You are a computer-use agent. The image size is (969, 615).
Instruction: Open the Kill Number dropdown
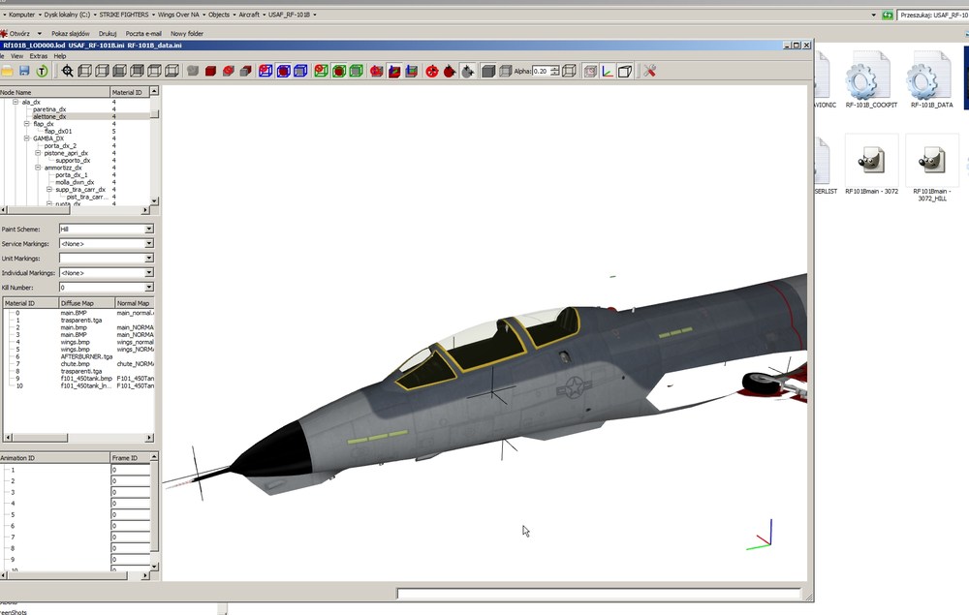coord(149,288)
